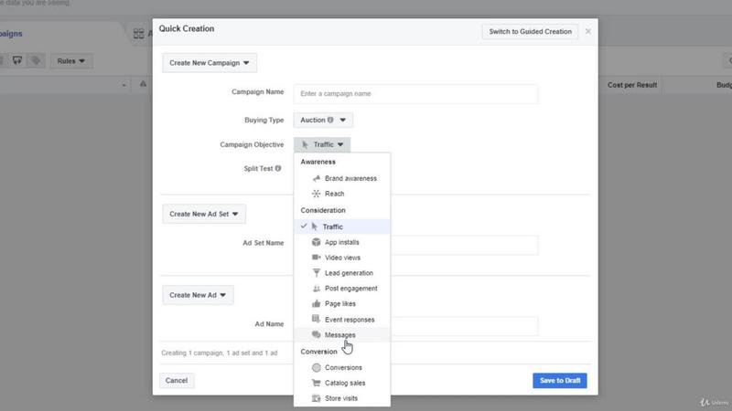Viewport: 732px width, 411px height.
Task: Click the Auction info icon
Action: pos(330,120)
